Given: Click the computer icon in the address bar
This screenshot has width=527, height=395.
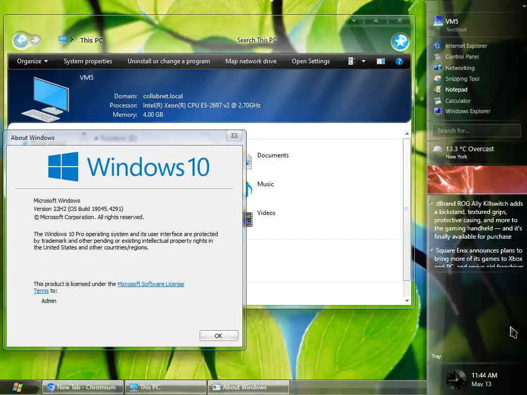Looking at the screenshot, I should pyautogui.click(x=62, y=40).
